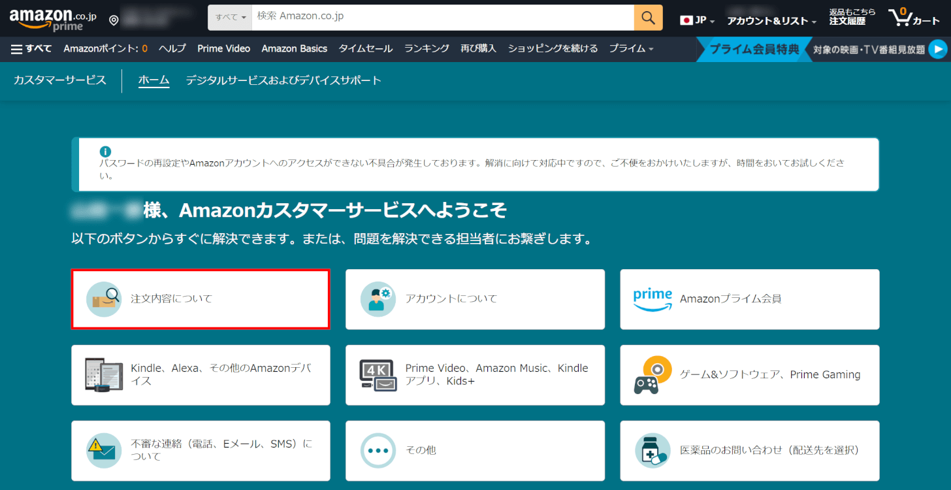Click 対象の映画・TV番組見放題 text

pos(869,49)
